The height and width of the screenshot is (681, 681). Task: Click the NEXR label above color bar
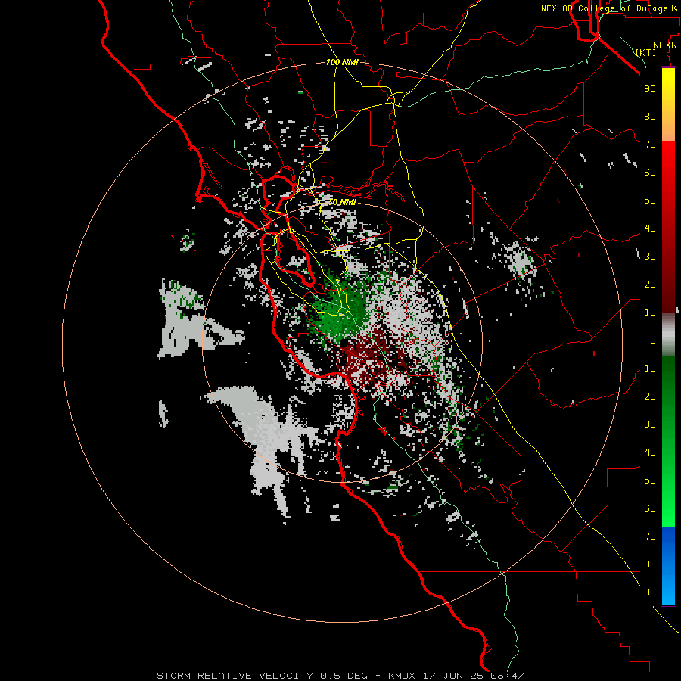(664, 45)
